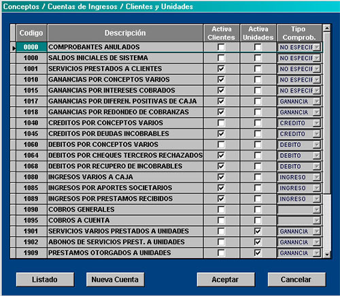340x296 pixels.
Task: Click the Cancelar button
Action: (296, 280)
